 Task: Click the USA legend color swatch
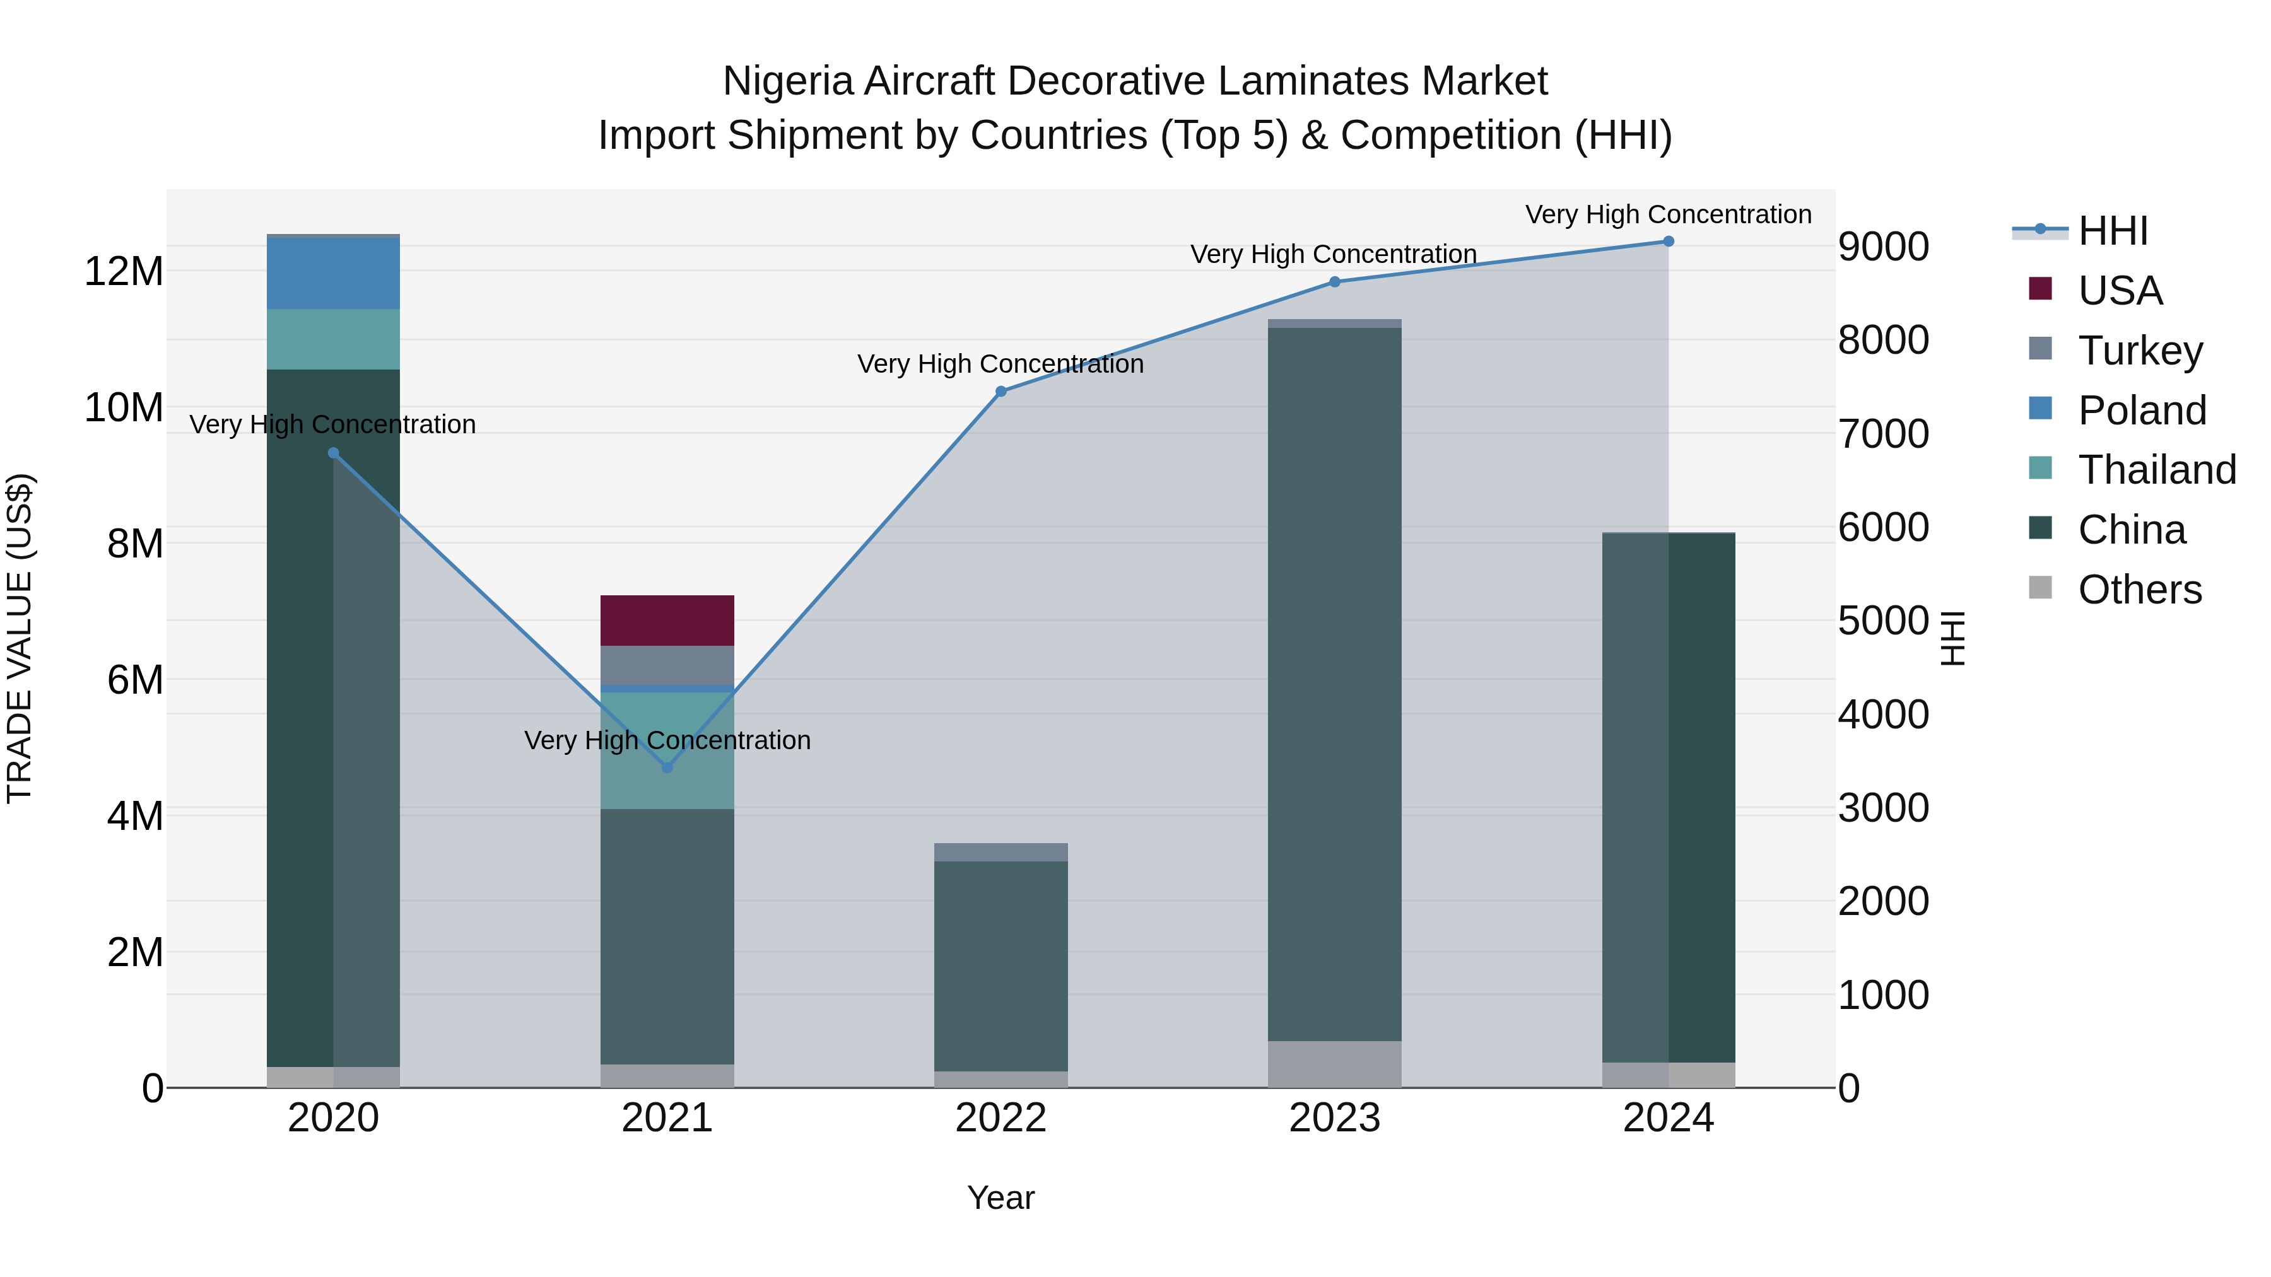[2040, 288]
